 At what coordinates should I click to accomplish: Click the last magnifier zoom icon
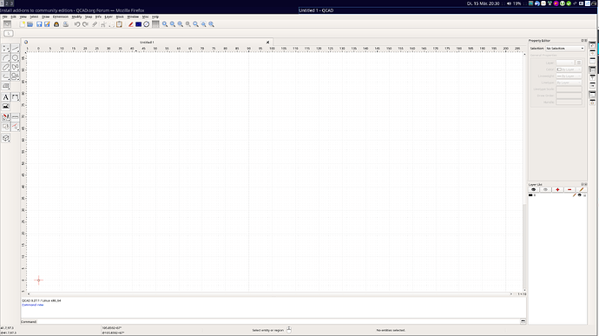pos(211,24)
